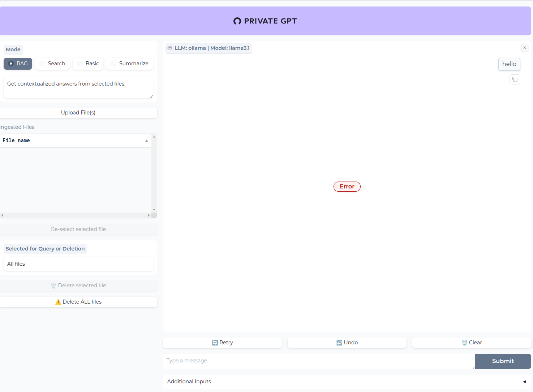The height and width of the screenshot is (392, 533).
Task: Close the chat with X icon
Action: coord(525,48)
